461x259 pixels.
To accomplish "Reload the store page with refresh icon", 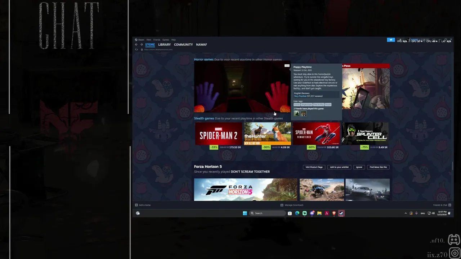I will [136, 49].
